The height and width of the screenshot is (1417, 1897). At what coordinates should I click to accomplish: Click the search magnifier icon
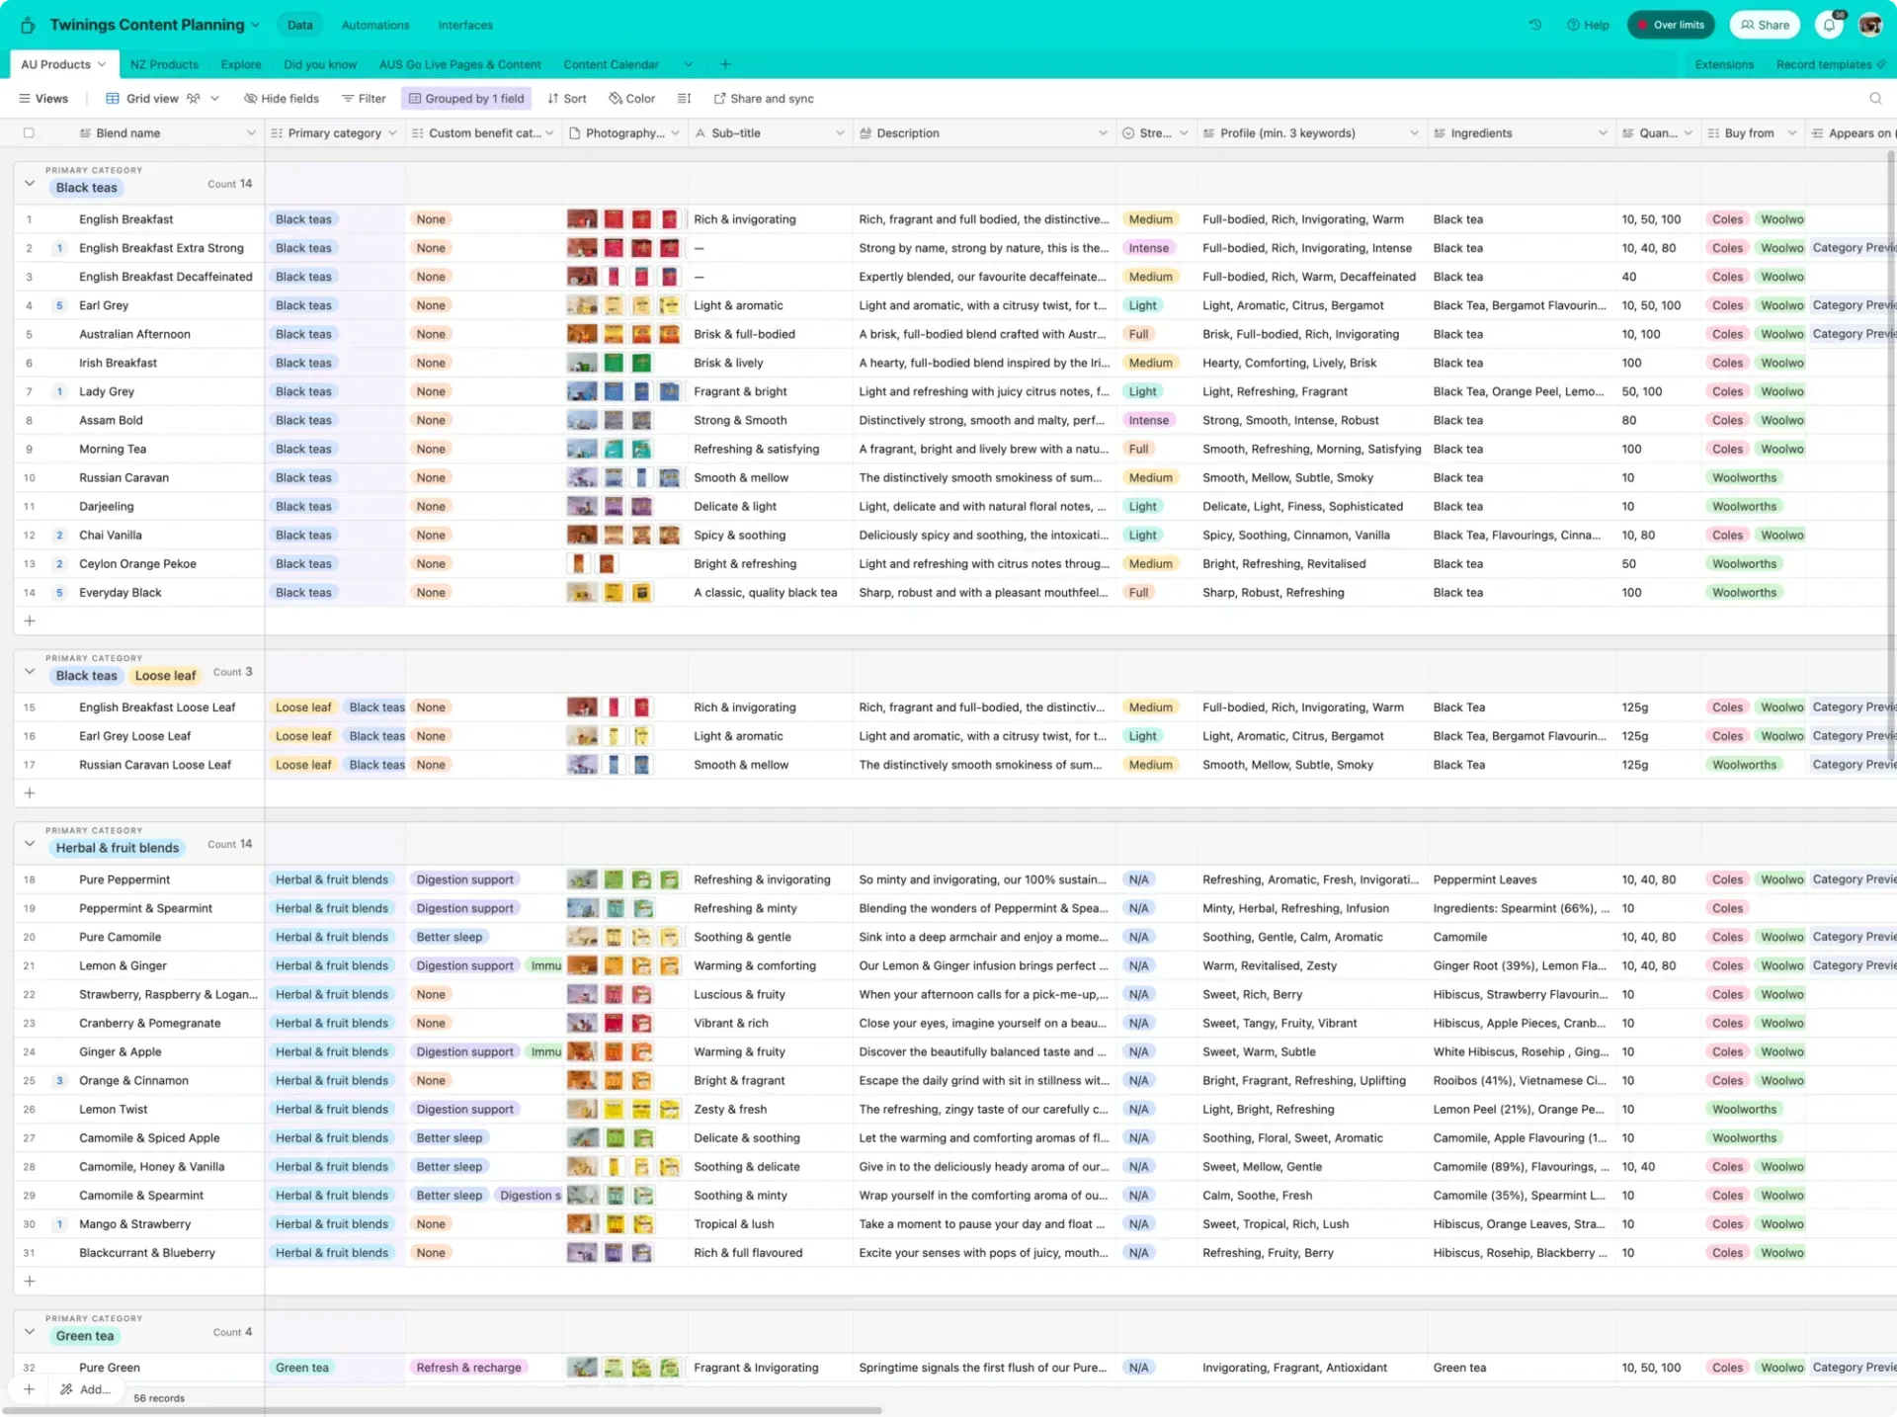tap(1875, 99)
